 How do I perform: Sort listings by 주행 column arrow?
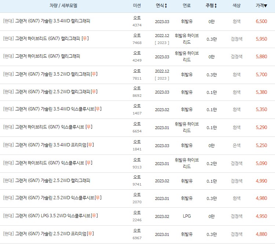point(216,6)
